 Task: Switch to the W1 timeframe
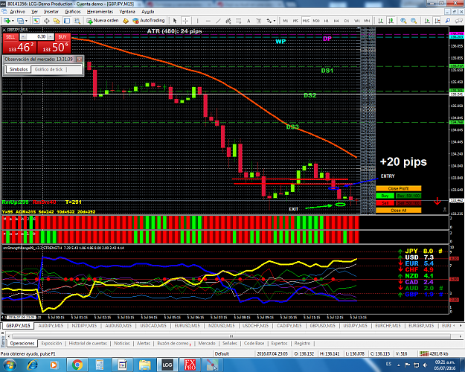click(357, 21)
